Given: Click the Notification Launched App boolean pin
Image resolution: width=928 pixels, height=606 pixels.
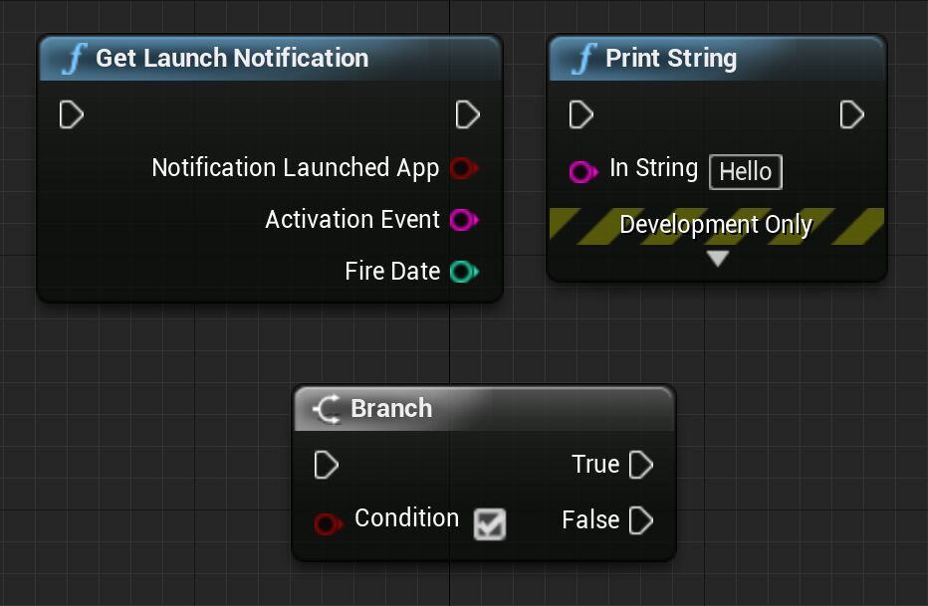Looking at the screenshot, I should (x=462, y=168).
